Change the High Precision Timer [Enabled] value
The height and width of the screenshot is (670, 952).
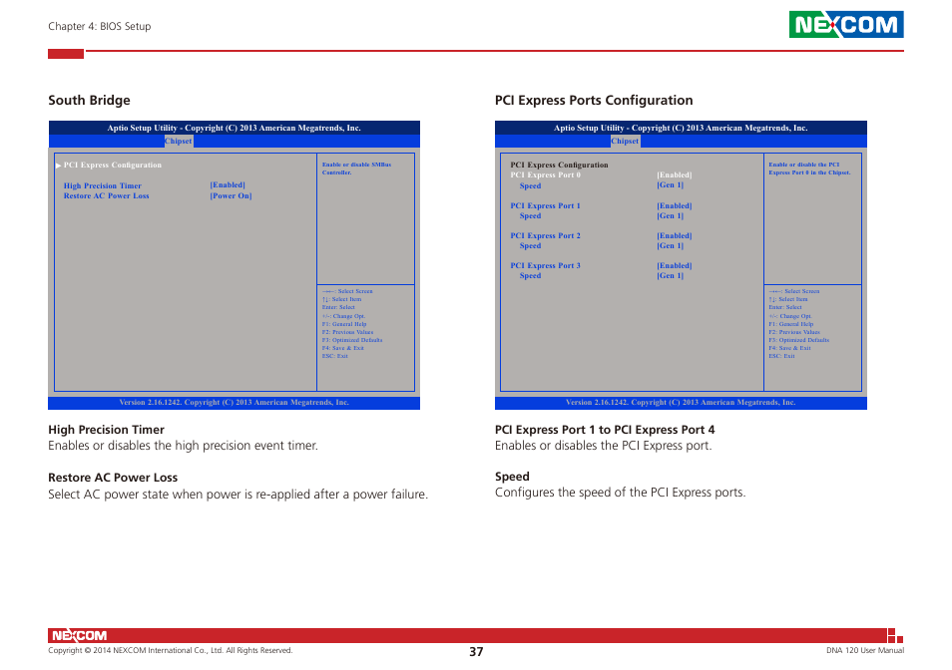[x=228, y=184]
